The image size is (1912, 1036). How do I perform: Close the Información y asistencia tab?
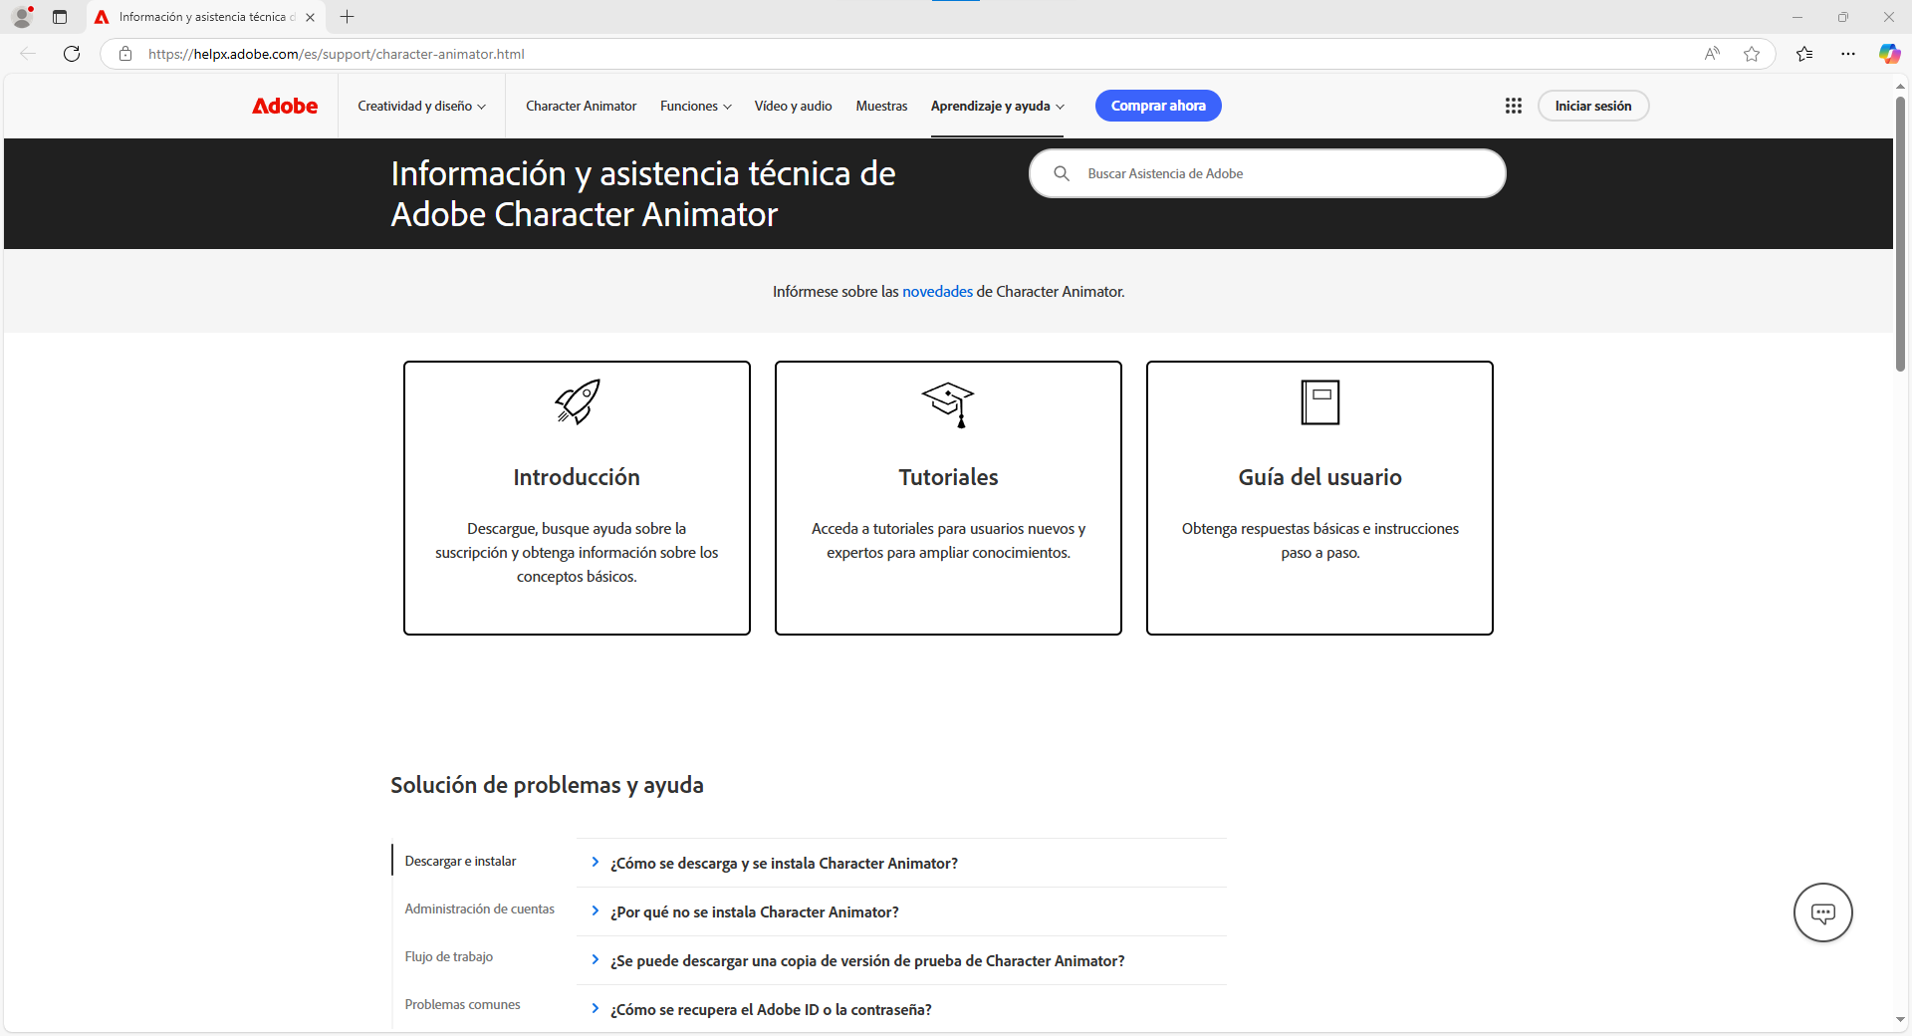point(311,17)
